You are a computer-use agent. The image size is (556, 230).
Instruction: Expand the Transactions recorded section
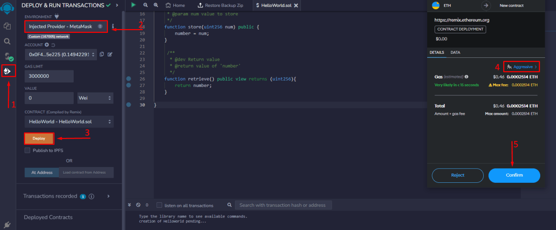click(108, 196)
